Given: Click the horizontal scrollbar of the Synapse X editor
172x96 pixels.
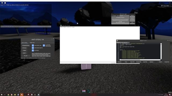Looking at the screenshot, I should [140, 60].
